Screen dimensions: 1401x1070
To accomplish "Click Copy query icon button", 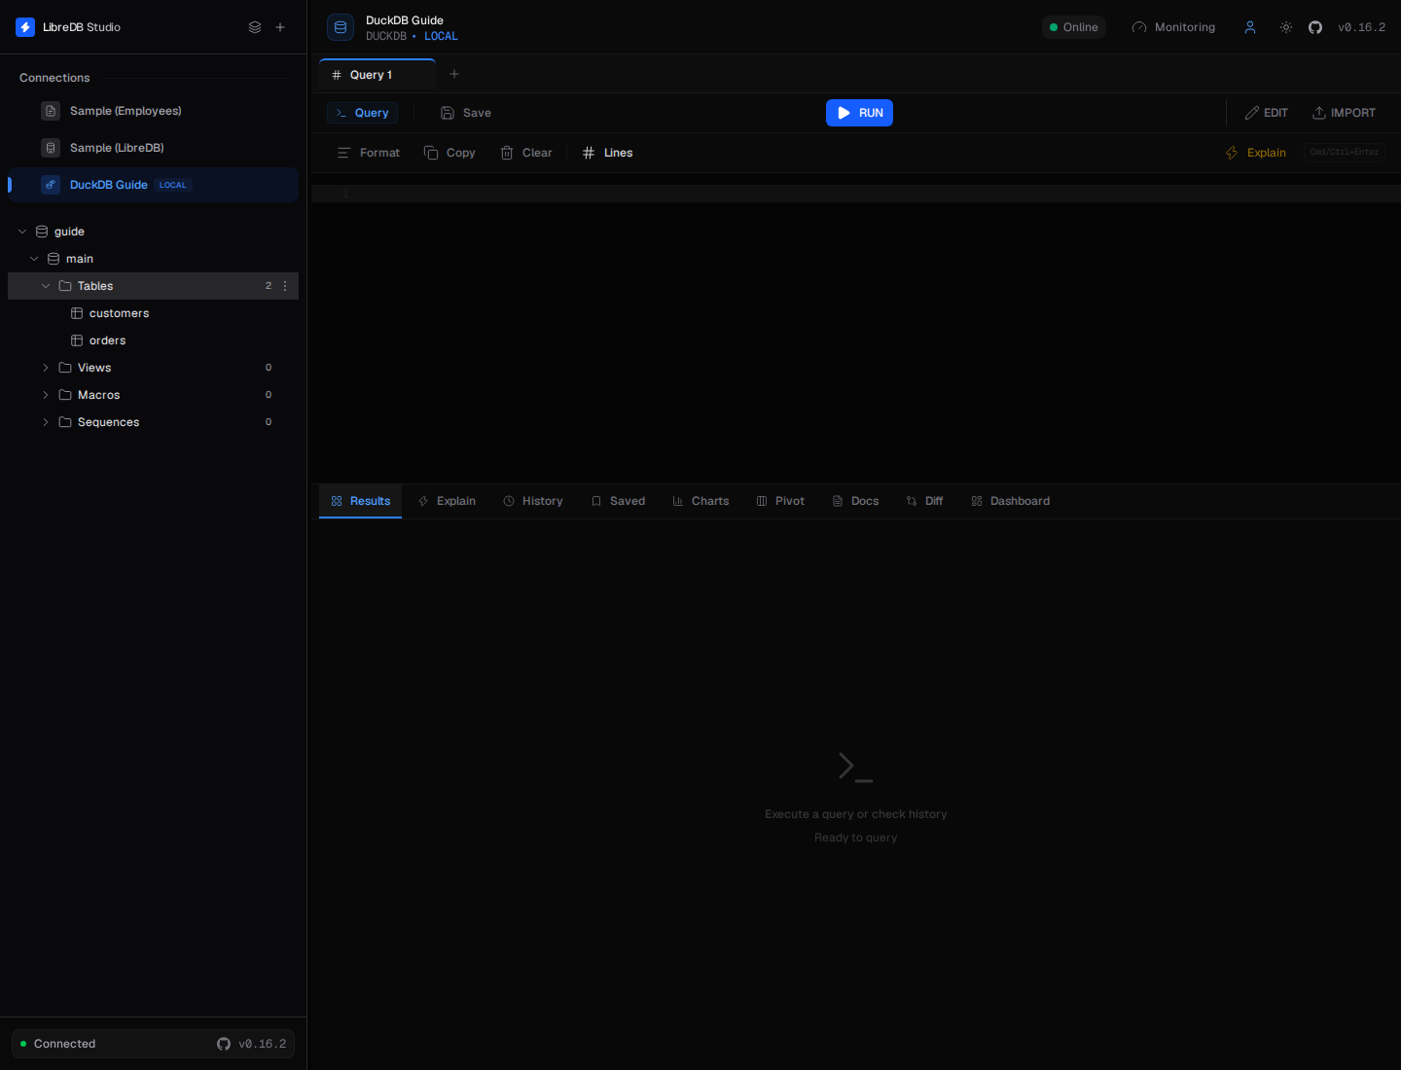I will 449,153.
